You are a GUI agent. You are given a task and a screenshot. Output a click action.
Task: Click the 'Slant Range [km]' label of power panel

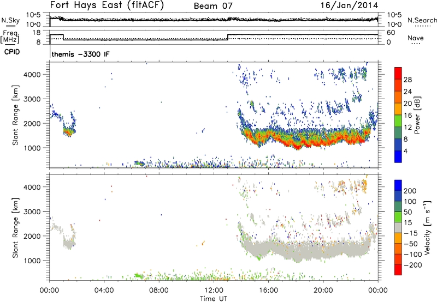click(x=15, y=115)
